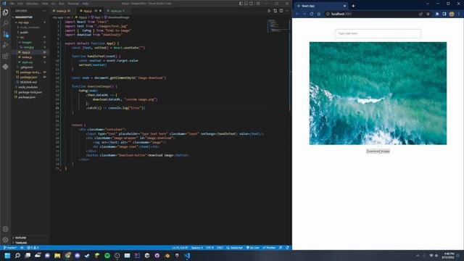Open .gitignore in the Explorer tree
The width and height of the screenshot is (464, 261).
tap(27, 67)
